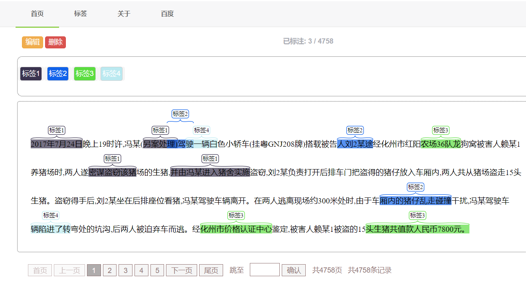526x281 pixels.
Task: Click the 标签2 tag above 人刘2某途
Action: [355, 130]
